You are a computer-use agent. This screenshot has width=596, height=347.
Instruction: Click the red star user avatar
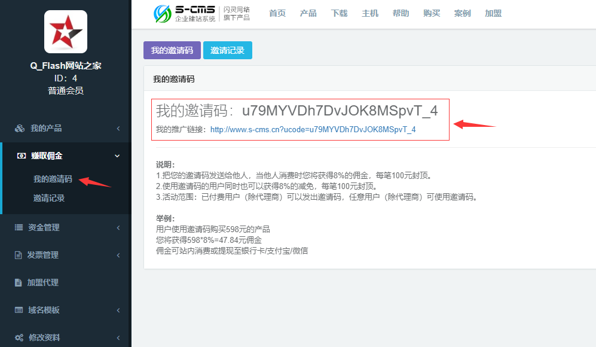pyautogui.click(x=66, y=32)
